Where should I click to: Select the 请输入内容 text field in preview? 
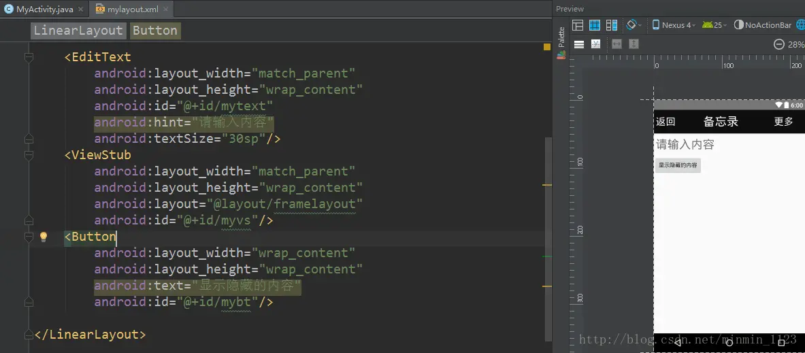pyautogui.click(x=729, y=145)
